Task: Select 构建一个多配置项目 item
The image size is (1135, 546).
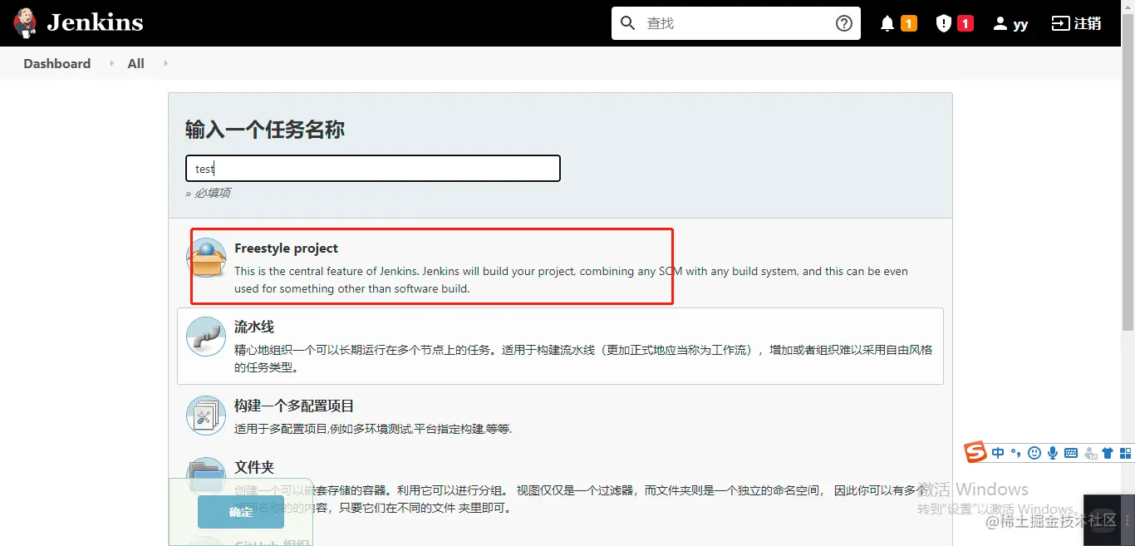Action: coord(560,416)
